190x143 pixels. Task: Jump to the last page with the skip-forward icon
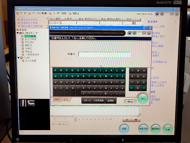[x=136, y=120]
